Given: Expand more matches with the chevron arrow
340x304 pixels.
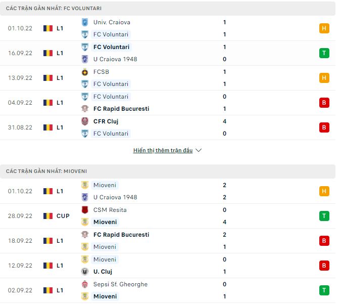Looking at the screenshot, I should click(x=199, y=151).
